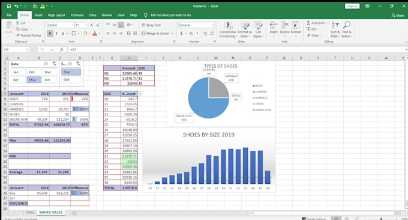Click Tell me what you want to do
408x220 pixels.
tap(170, 15)
